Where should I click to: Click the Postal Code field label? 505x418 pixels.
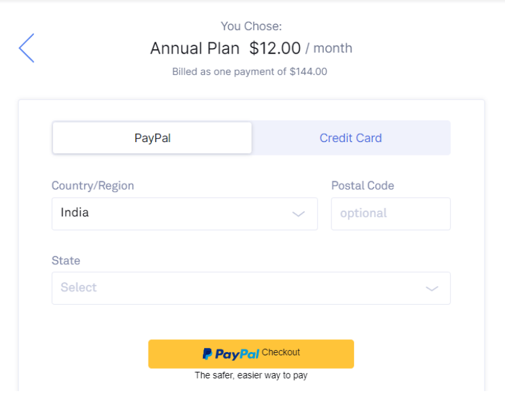[363, 186]
